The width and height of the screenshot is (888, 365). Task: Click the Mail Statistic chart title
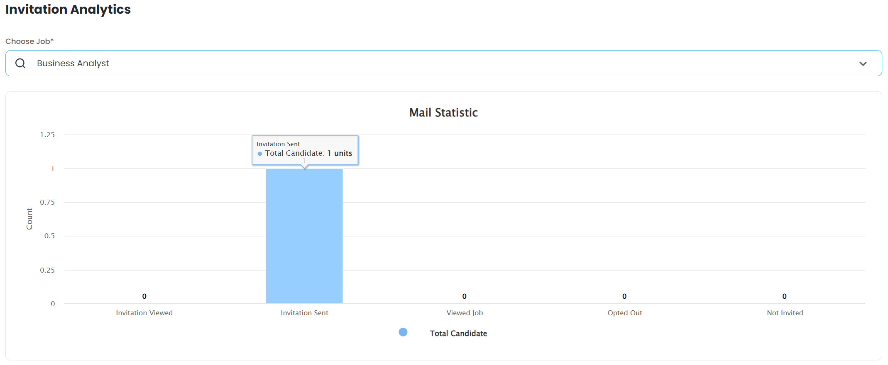443,113
